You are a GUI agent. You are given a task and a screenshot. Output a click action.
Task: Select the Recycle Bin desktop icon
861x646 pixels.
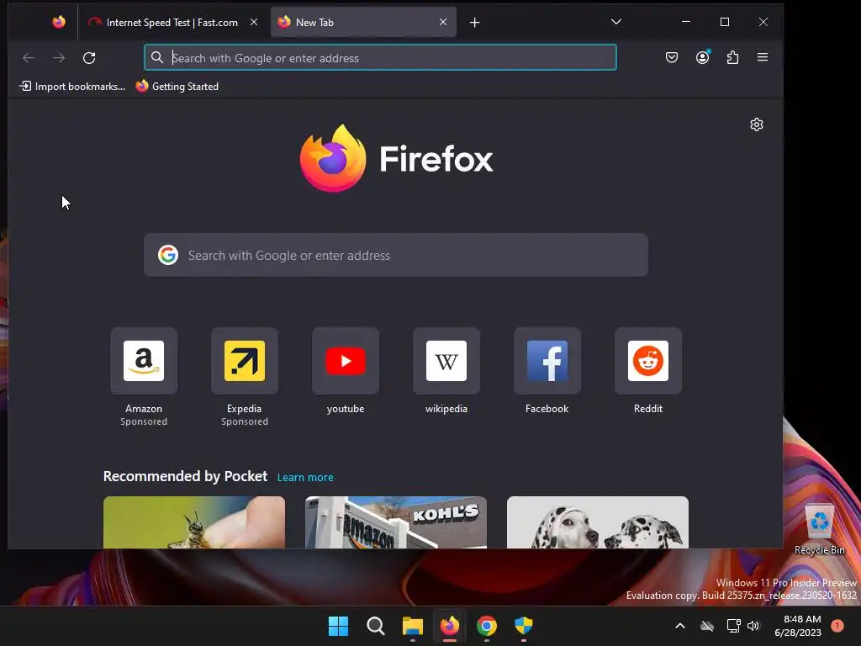[x=819, y=528]
